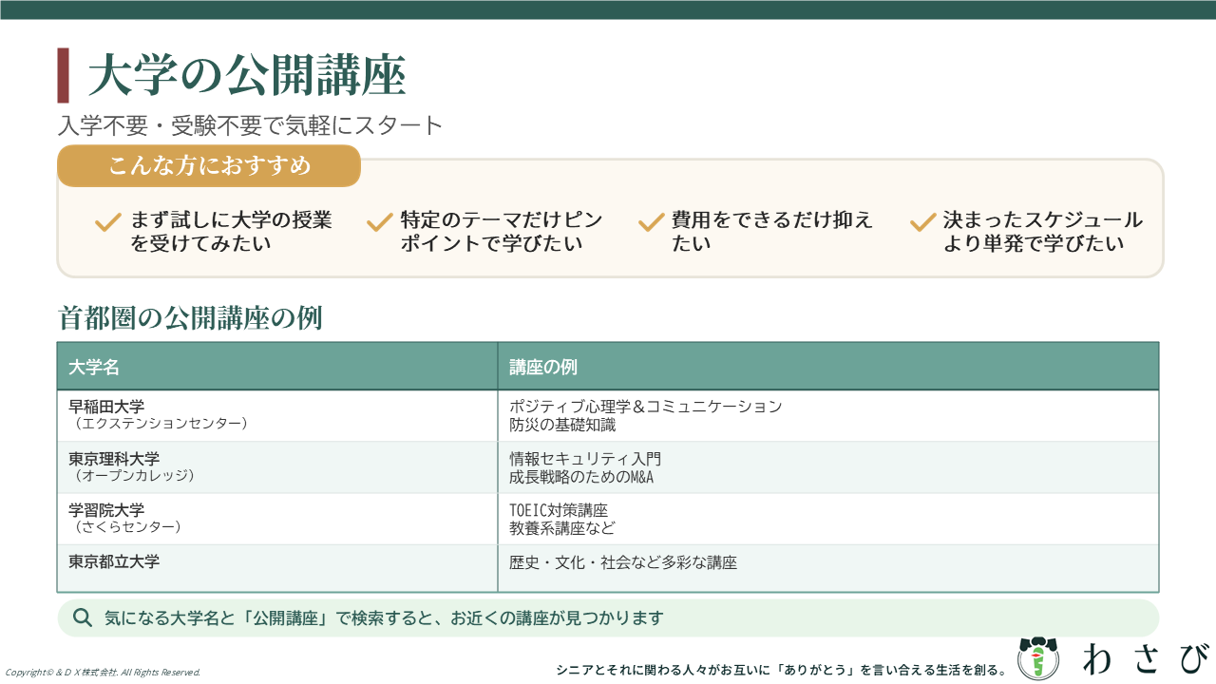The width and height of the screenshot is (1216, 684).
Task: Click the checkmark beside 決まったスケジュール
Action: pyautogui.click(x=922, y=222)
